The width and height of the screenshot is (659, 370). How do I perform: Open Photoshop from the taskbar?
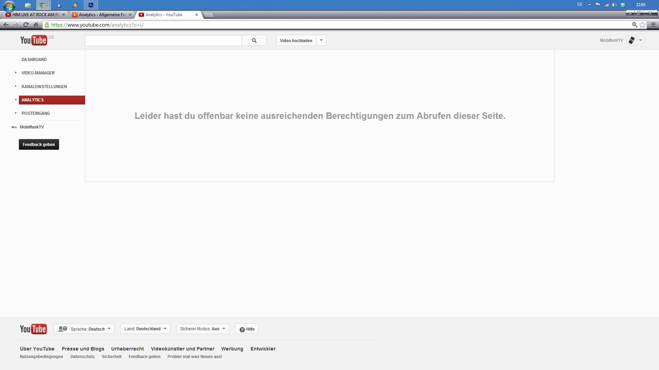point(91,5)
